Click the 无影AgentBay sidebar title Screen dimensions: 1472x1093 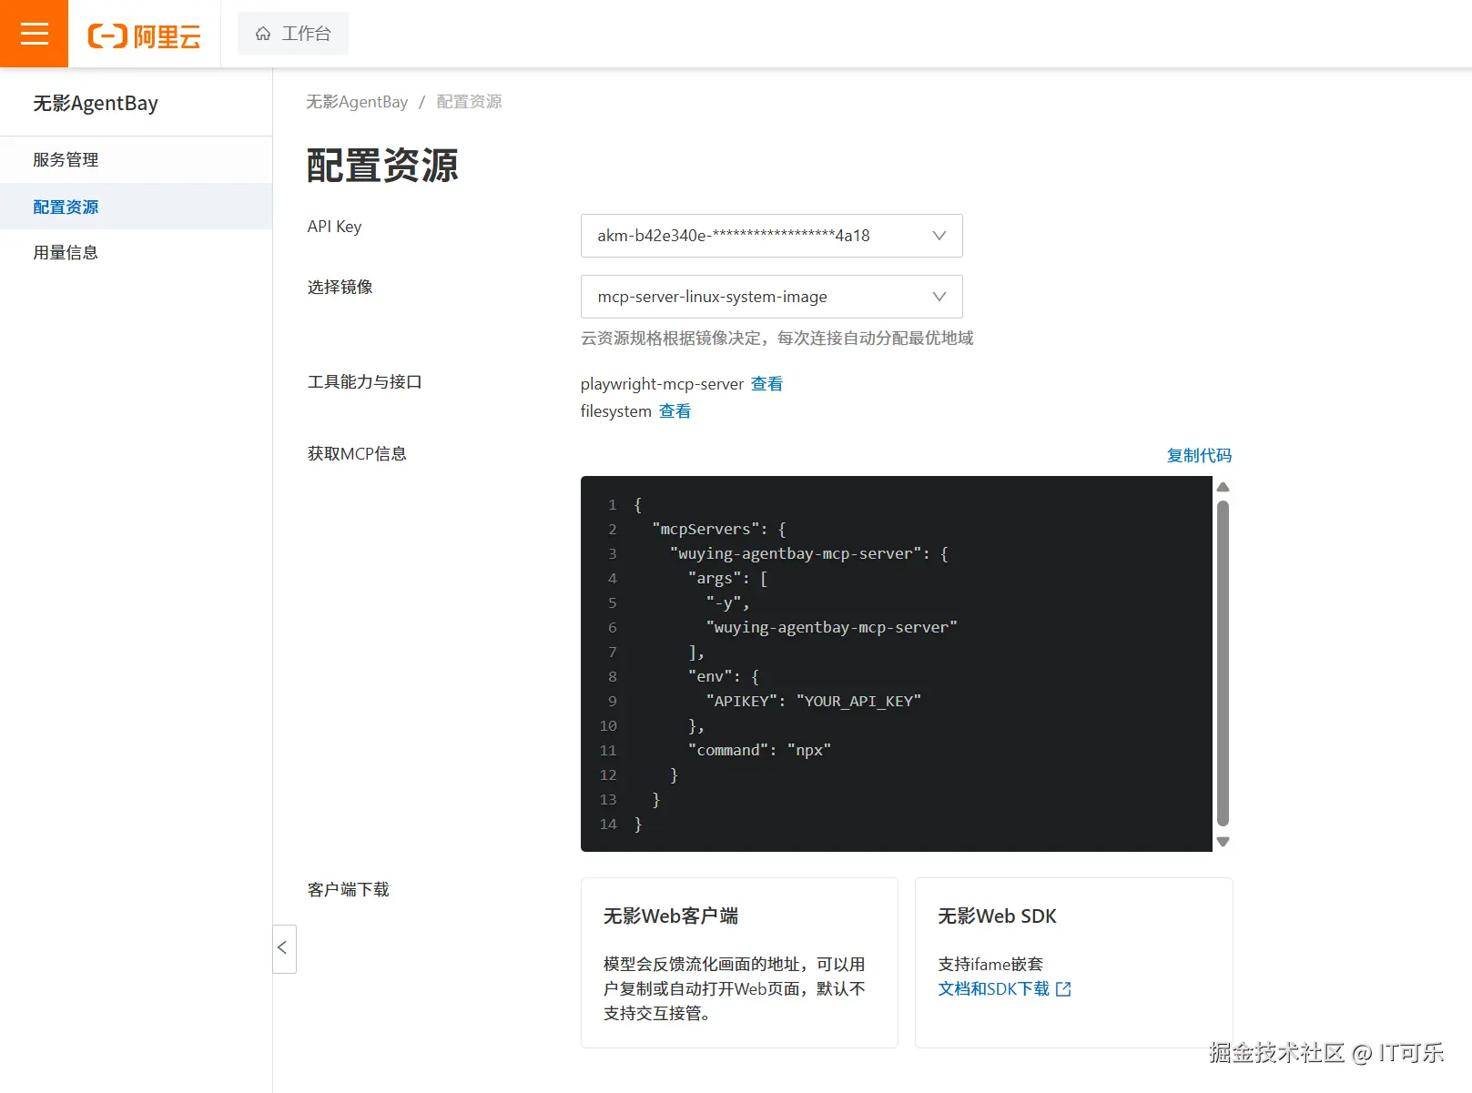point(96,103)
